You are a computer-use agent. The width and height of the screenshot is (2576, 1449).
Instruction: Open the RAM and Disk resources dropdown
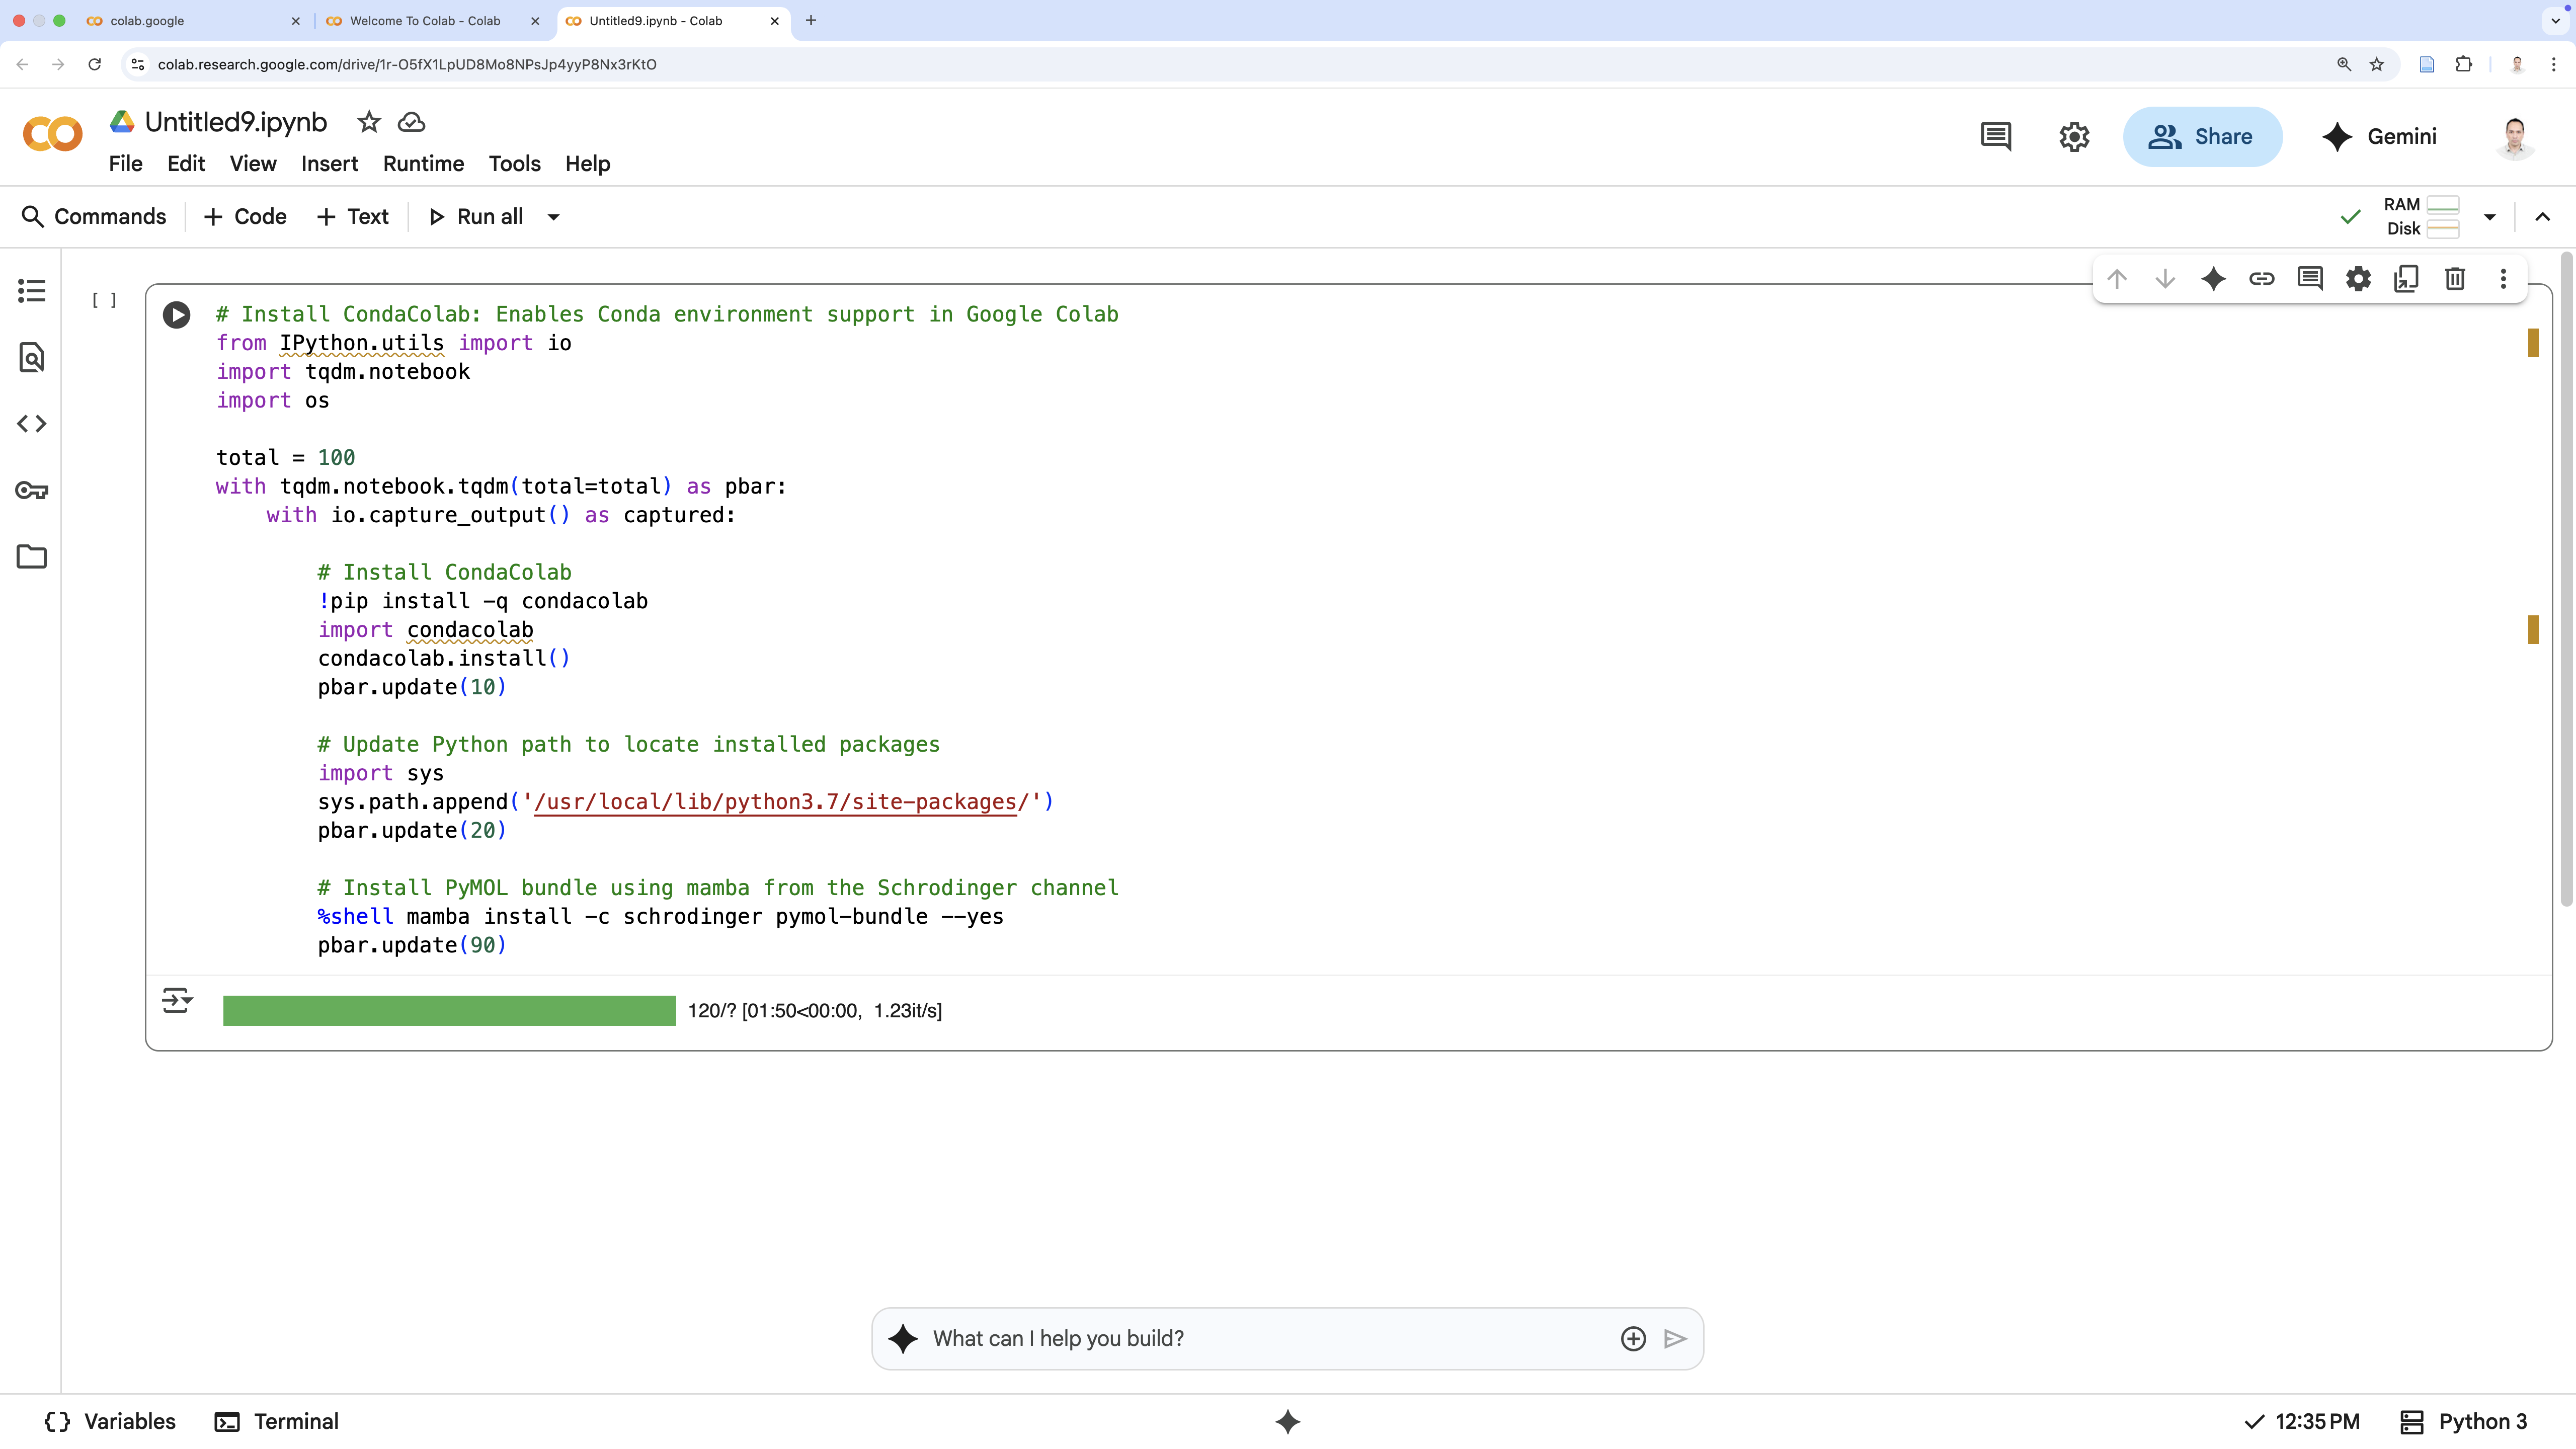pyautogui.click(x=2489, y=217)
